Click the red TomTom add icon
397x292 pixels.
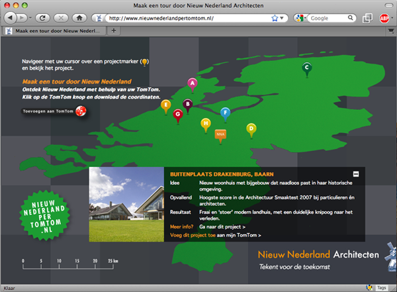pyautogui.click(x=81, y=111)
